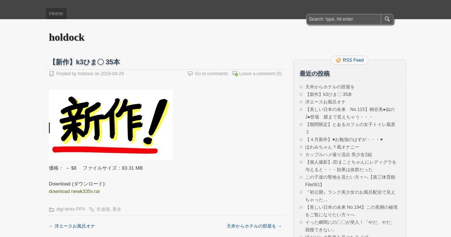
Task: Open the post title 【新作】k3ひま〇 35本
Action: (85, 62)
